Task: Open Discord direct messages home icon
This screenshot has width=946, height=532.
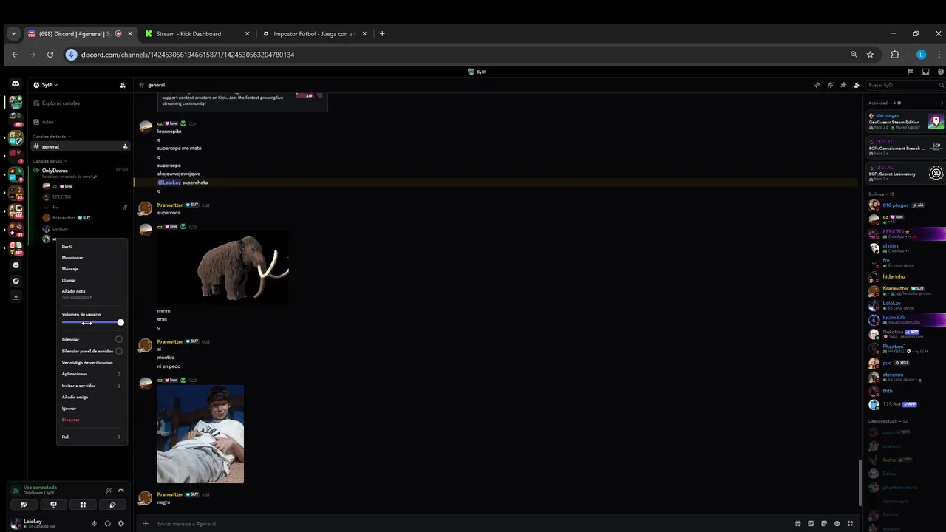Action: 16,84
